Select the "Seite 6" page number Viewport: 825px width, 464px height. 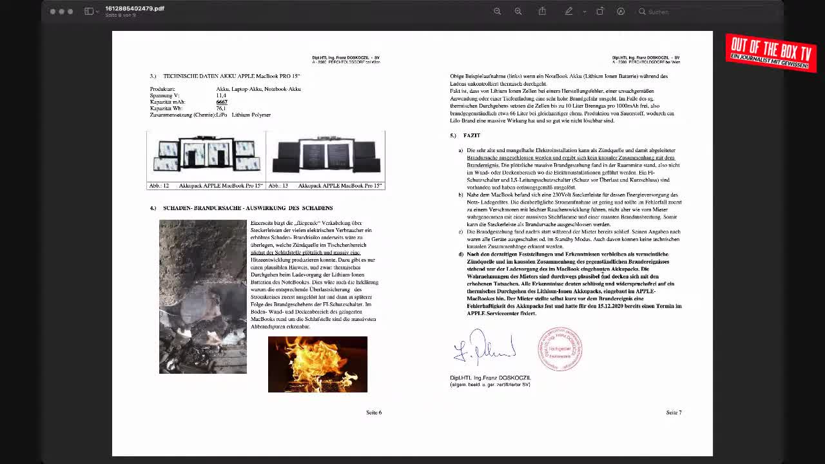[374, 412]
